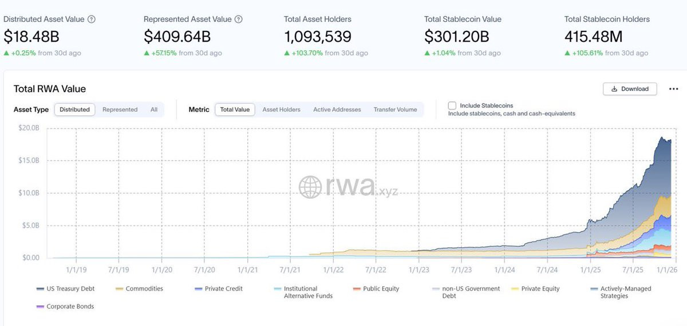Select the Total Value metric tab
The width and height of the screenshot is (687, 326).
point(235,110)
